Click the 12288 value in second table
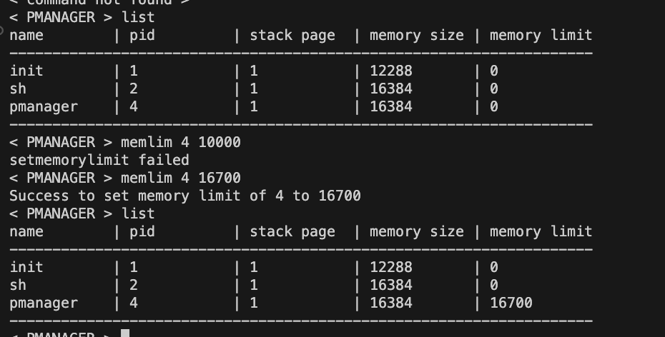The width and height of the screenshot is (665, 337). (x=391, y=267)
